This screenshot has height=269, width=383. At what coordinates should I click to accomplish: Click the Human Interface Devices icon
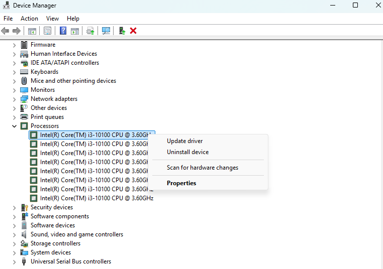[24, 54]
